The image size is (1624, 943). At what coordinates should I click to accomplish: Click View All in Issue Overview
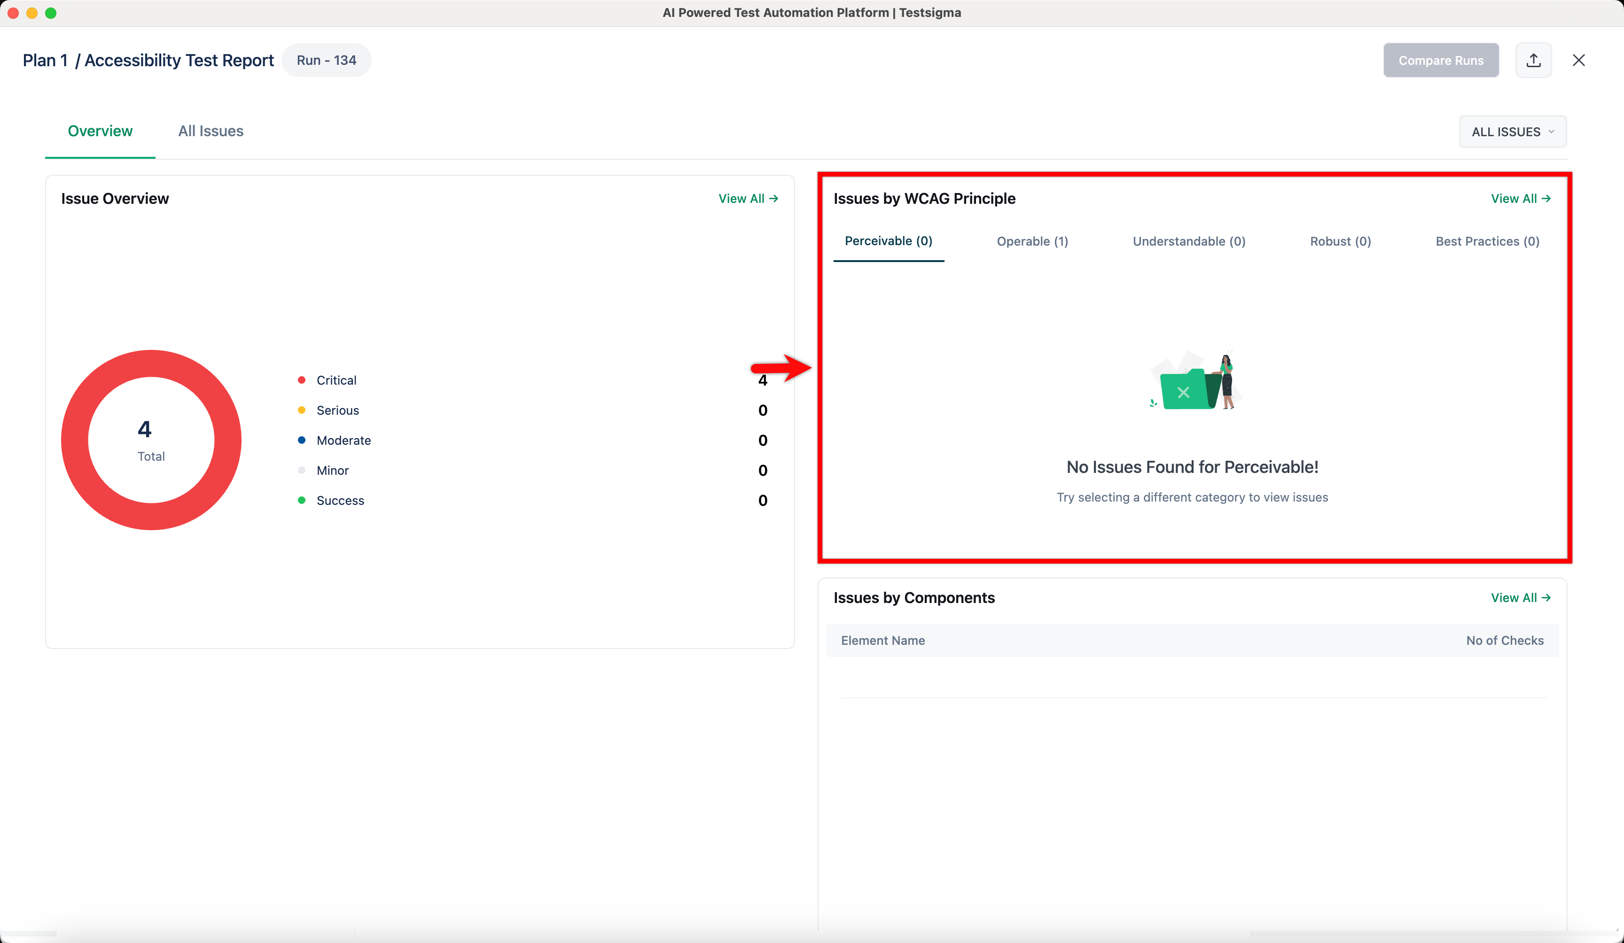pos(748,199)
